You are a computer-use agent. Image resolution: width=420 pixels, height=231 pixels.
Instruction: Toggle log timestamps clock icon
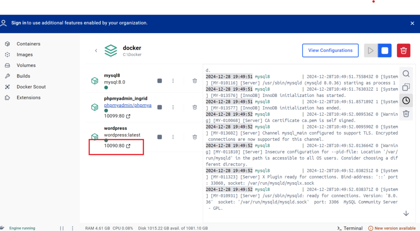tap(406, 101)
